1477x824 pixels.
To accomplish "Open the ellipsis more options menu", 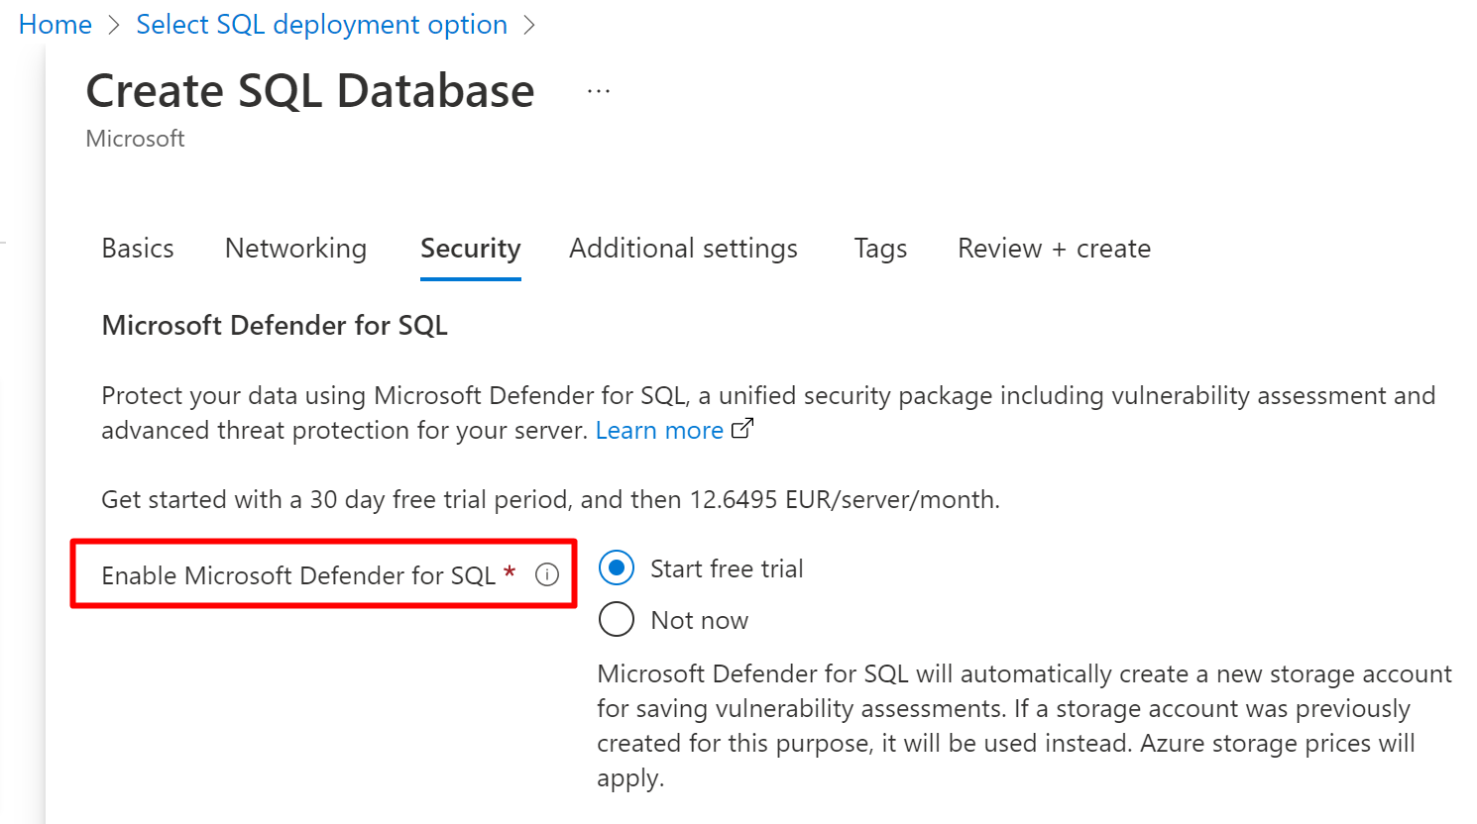I will 598,91.
